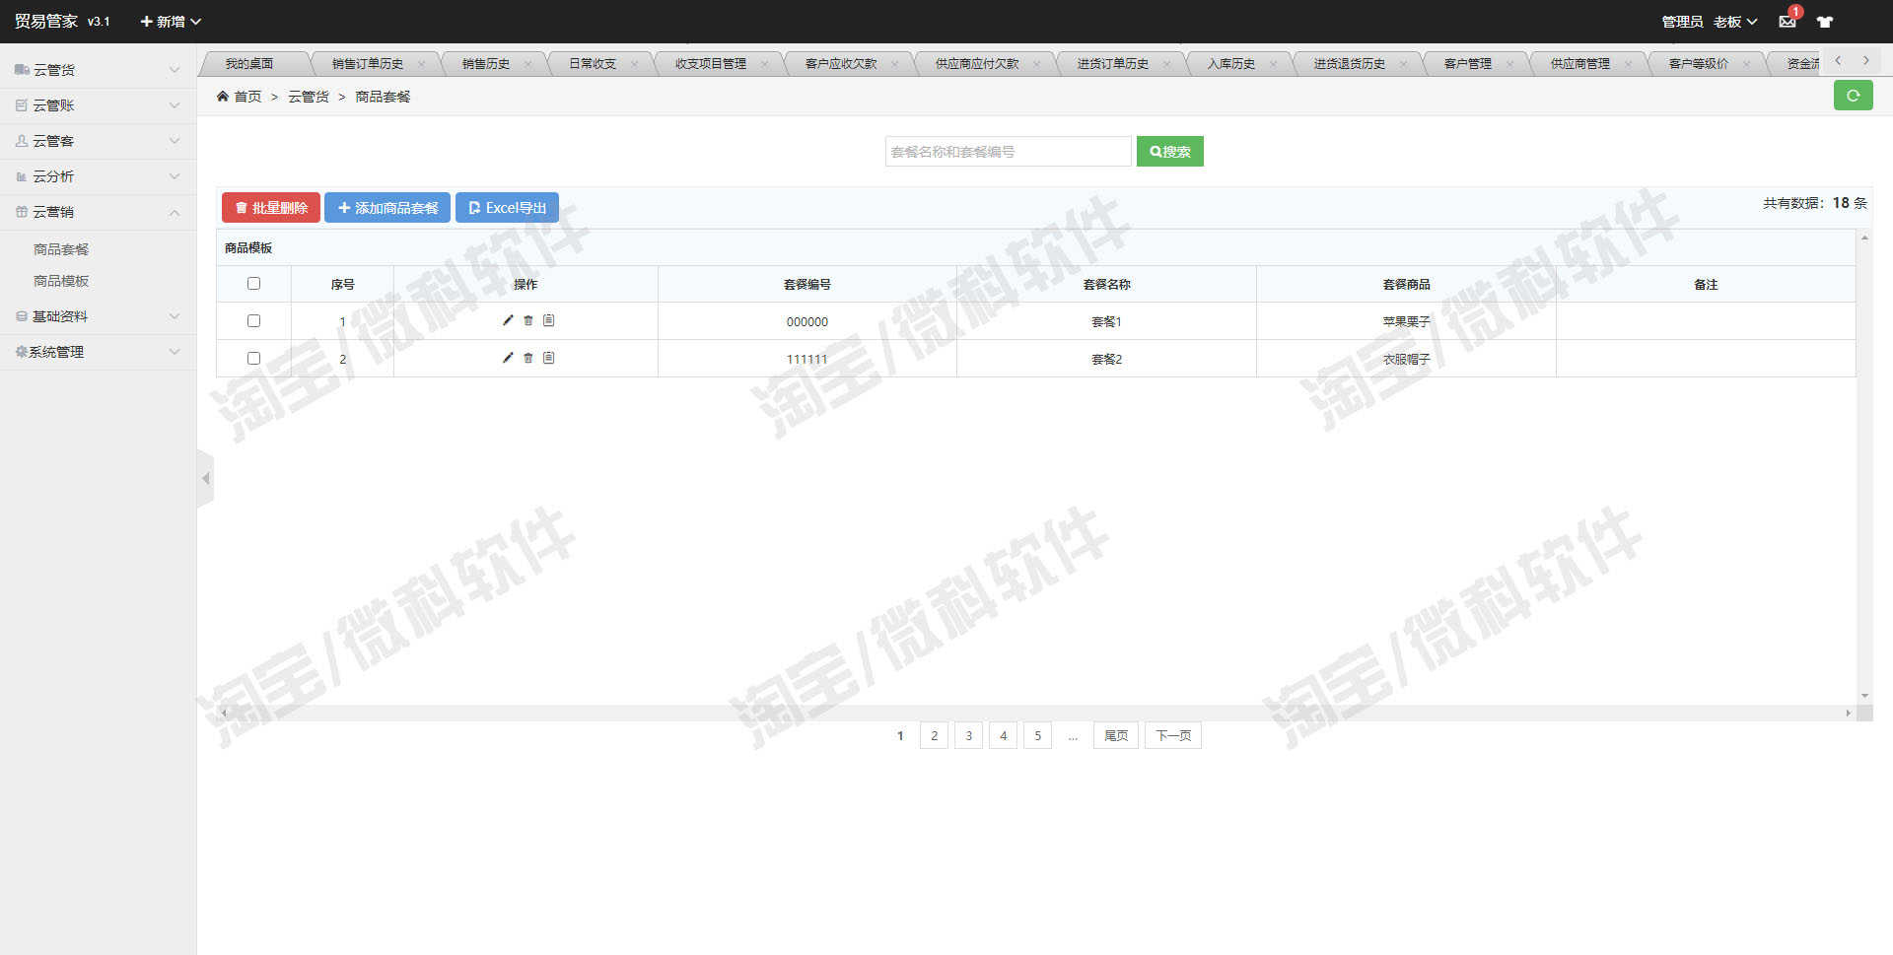Expand the 云管客 sidebar menu
This screenshot has width=1893, height=955.
[98, 141]
